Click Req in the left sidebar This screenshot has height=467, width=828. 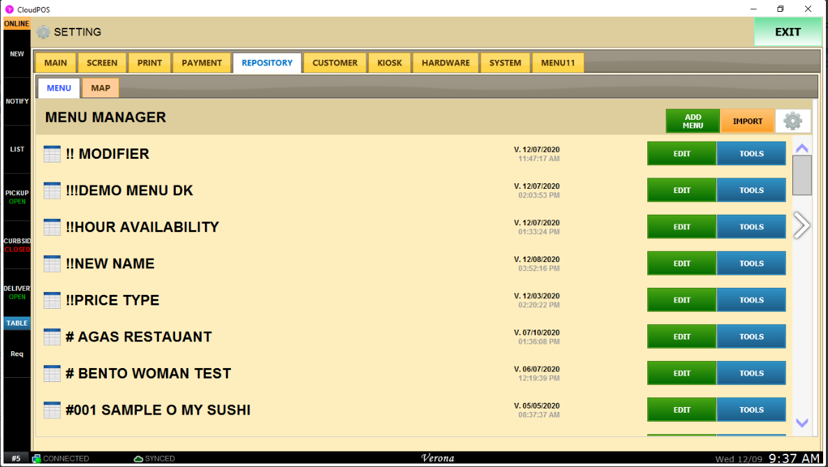coord(17,354)
